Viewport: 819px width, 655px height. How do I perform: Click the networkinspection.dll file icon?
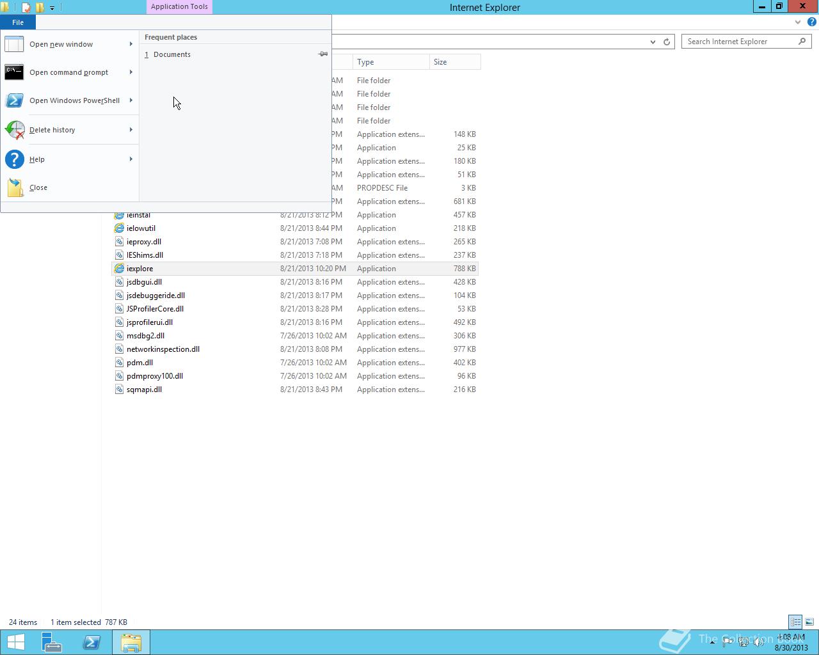tap(119, 349)
